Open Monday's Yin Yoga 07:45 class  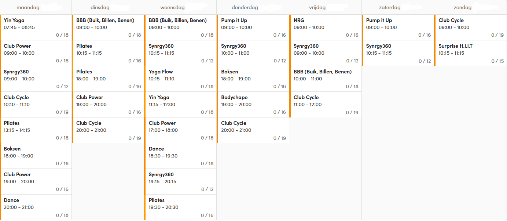(x=36, y=27)
